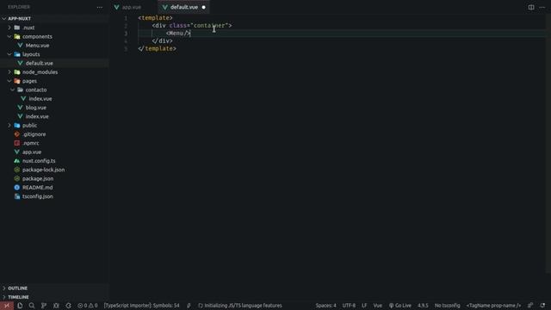The width and height of the screenshot is (551, 310).
Task: Click the .gitignore git icon
Action: point(17,134)
